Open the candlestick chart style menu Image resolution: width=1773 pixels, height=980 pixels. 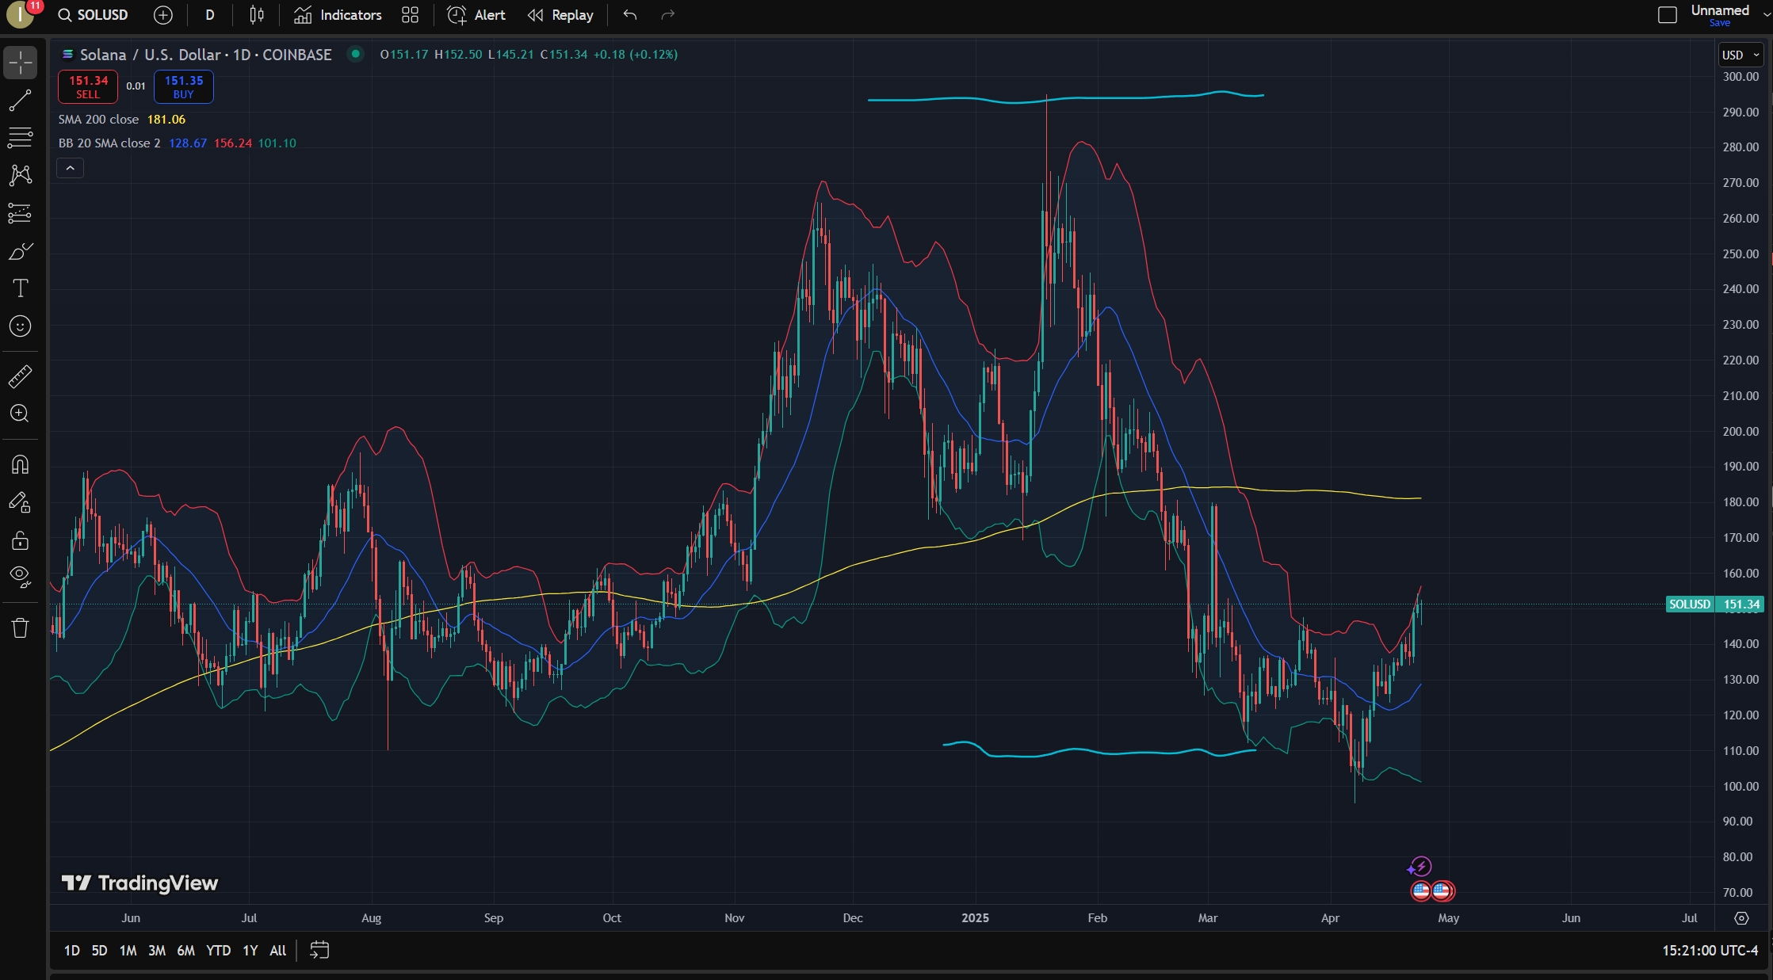coord(257,15)
